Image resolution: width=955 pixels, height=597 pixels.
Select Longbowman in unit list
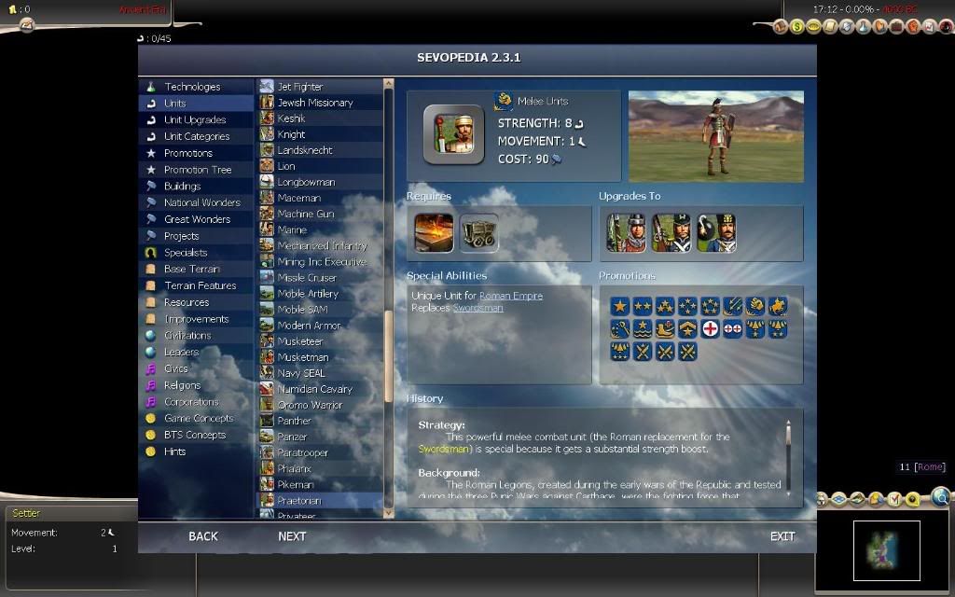pyautogui.click(x=321, y=182)
